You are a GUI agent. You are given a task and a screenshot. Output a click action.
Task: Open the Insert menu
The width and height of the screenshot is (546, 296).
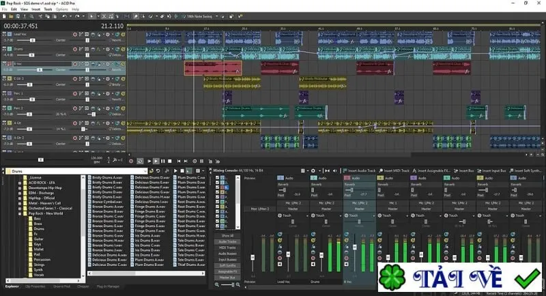pos(36,10)
